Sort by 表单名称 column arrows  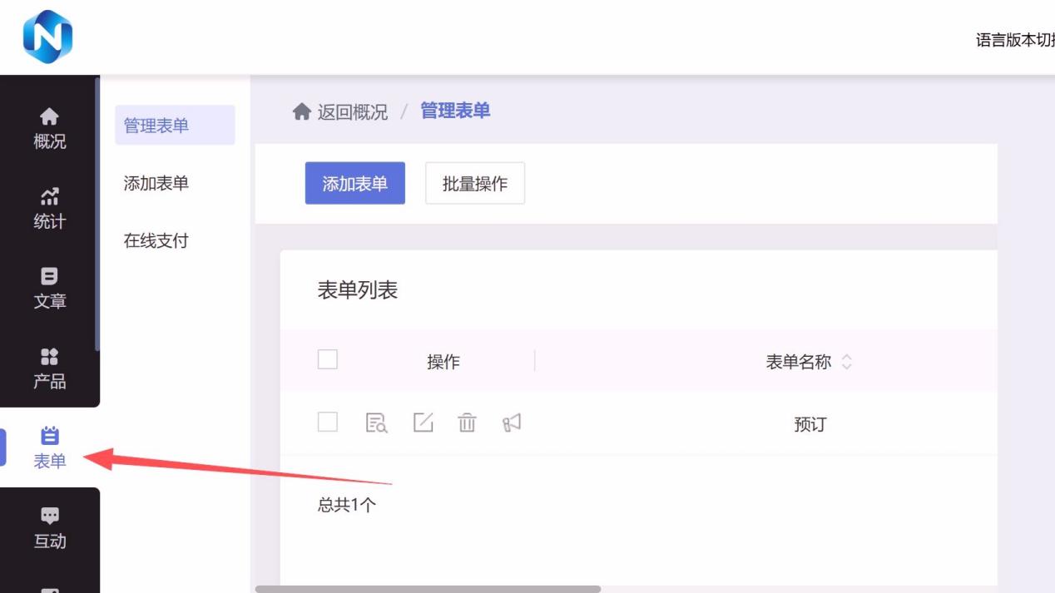(847, 362)
